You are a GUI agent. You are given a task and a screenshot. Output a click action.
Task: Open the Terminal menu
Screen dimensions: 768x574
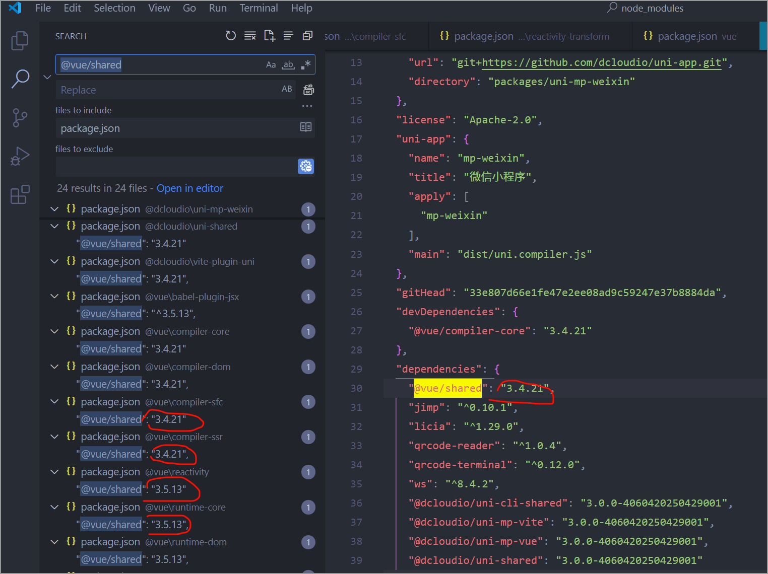(x=259, y=8)
